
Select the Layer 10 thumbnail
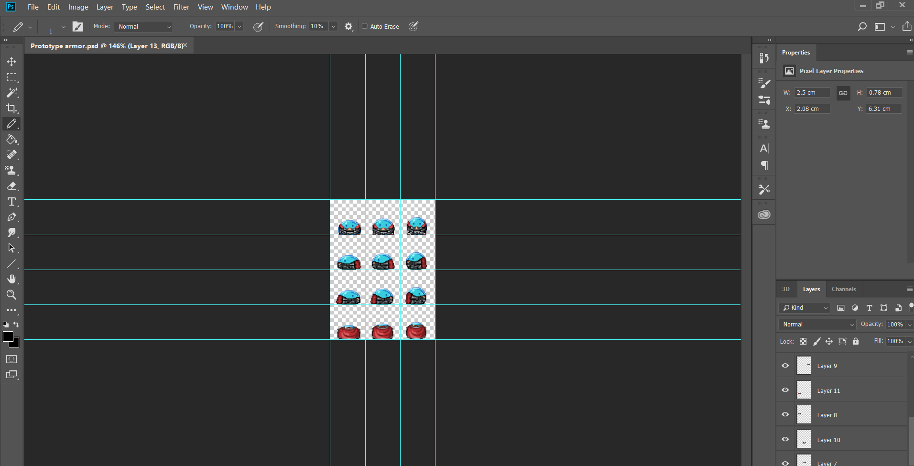(x=804, y=439)
